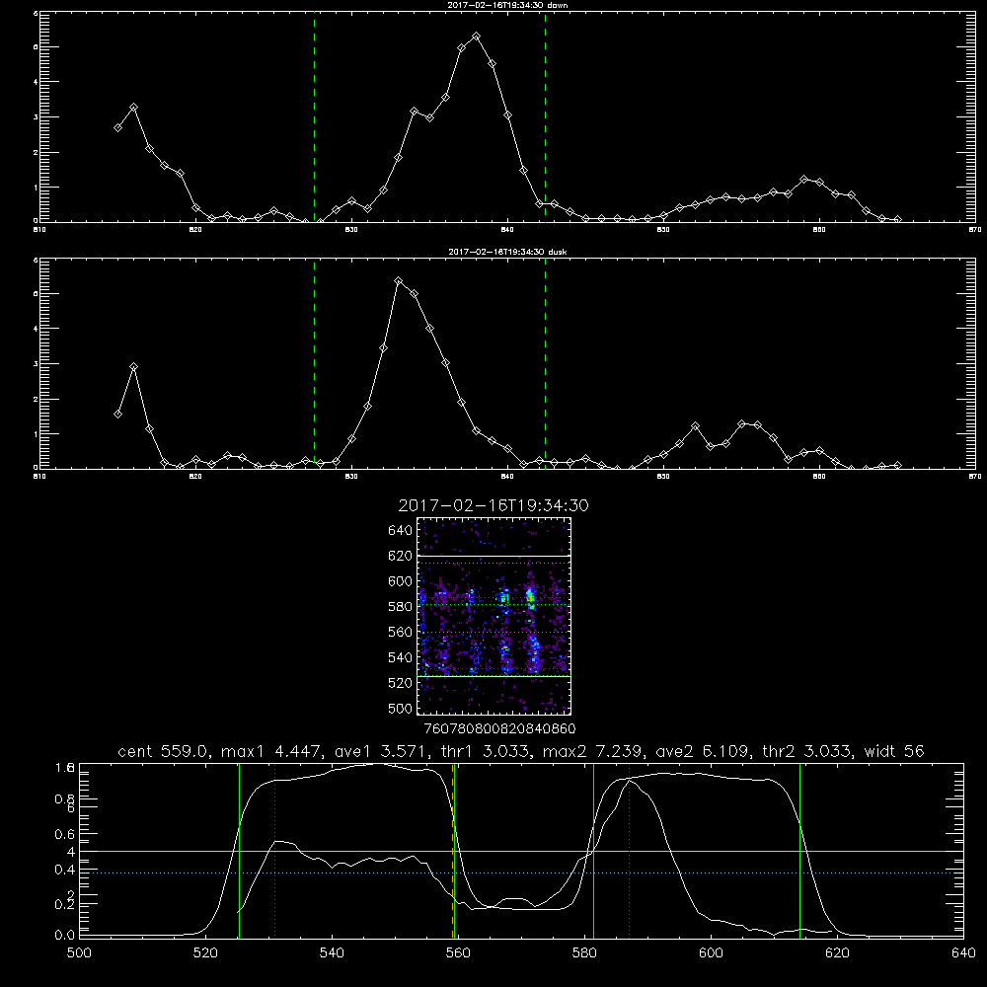This screenshot has width=987, height=987.
Task: Click x-axis label "580" in bottom profile plot
Action: (584, 953)
